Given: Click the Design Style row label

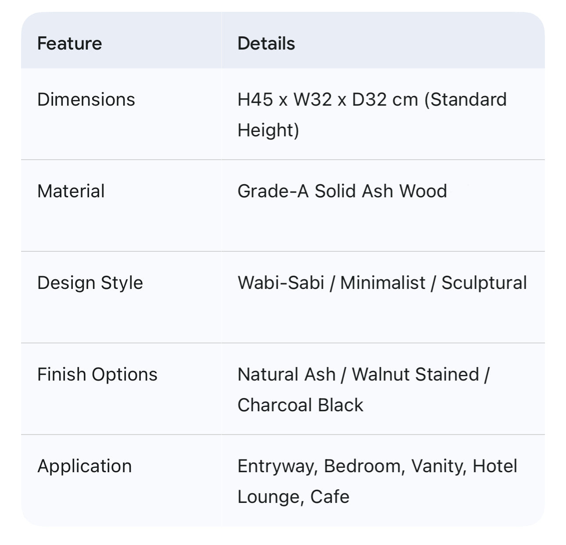Looking at the screenshot, I should coord(90,283).
